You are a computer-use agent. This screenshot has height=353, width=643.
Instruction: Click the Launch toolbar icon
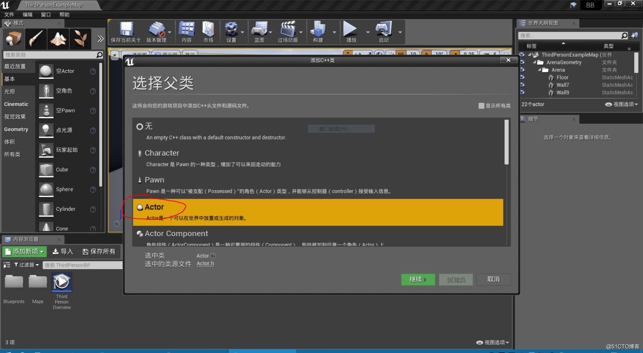click(383, 30)
